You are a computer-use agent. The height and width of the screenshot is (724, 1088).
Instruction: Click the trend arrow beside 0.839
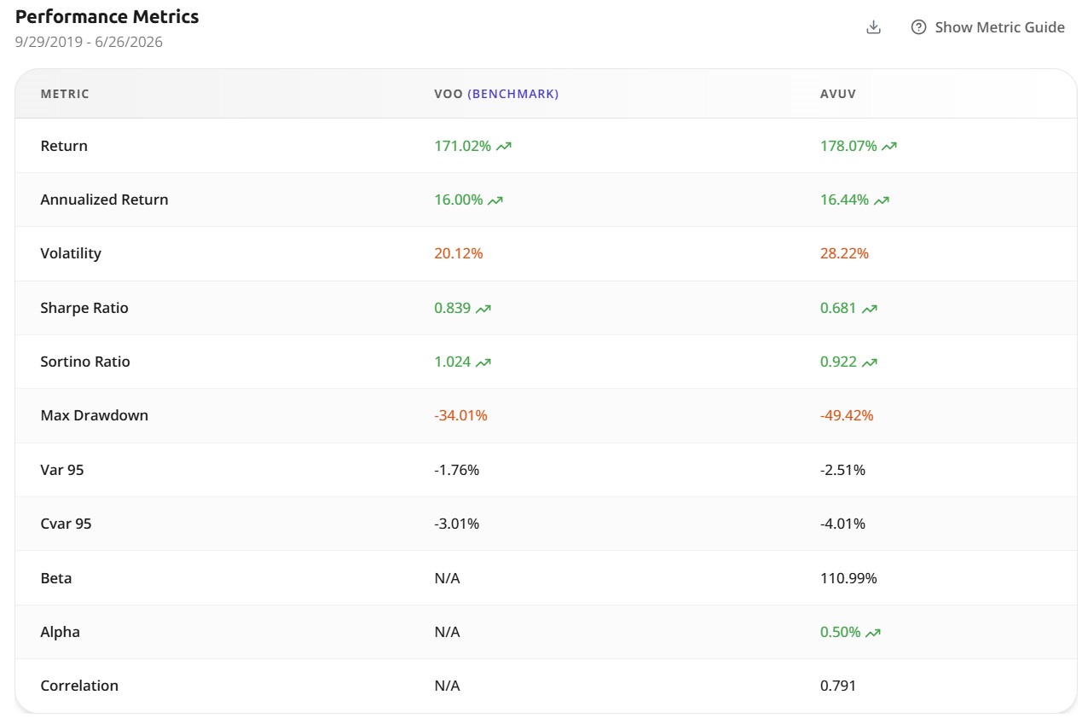point(483,309)
